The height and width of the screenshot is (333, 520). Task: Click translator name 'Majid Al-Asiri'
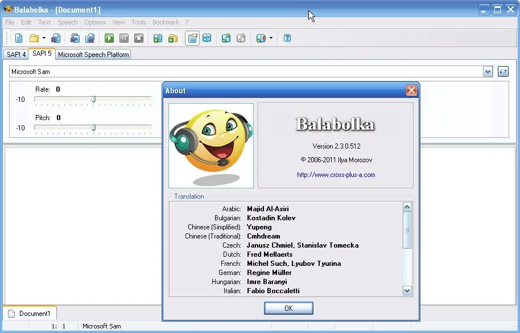pyautogui.click(x=267, y=208)
